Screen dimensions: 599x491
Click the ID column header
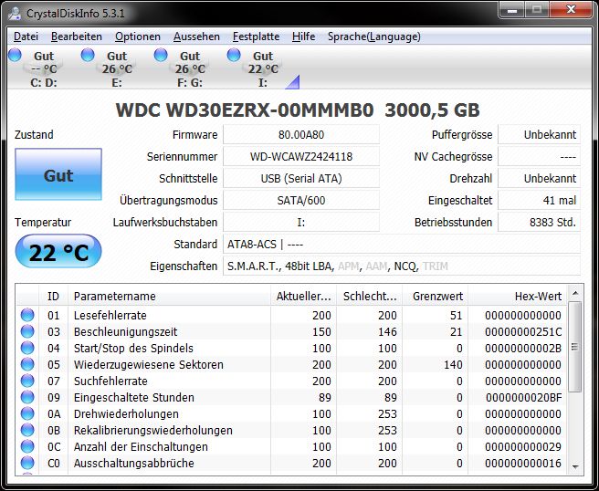coord(54,297)
